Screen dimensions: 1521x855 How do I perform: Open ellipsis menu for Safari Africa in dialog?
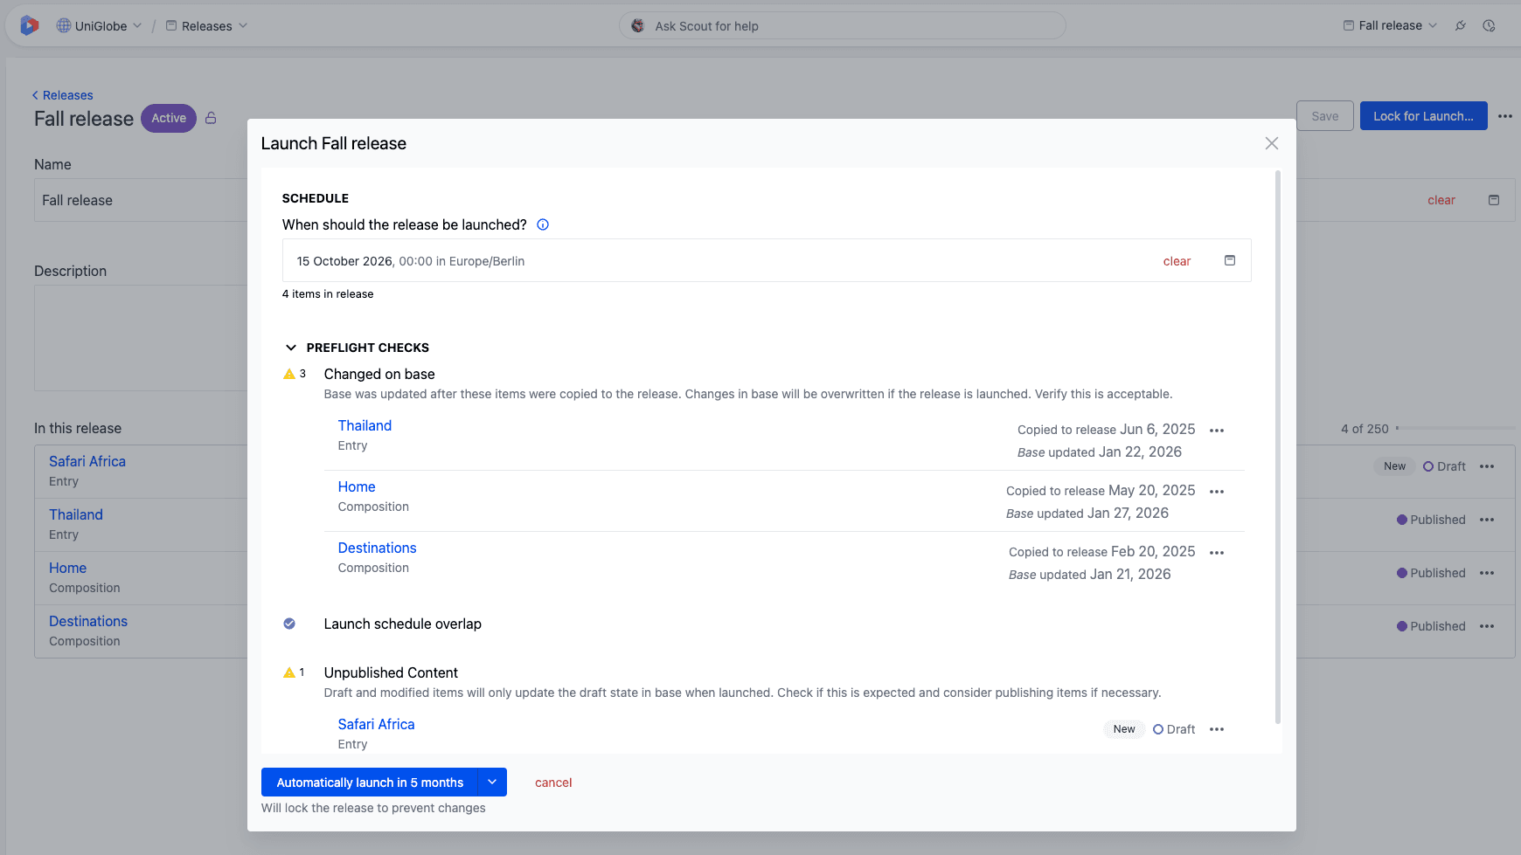[1216, 729]
